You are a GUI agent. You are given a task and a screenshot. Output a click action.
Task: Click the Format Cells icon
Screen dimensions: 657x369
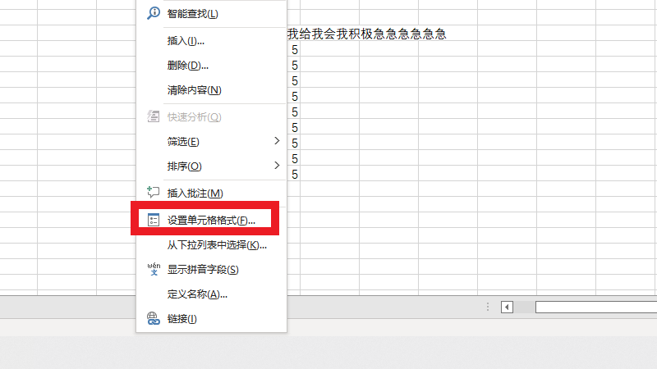coord(154,220)
